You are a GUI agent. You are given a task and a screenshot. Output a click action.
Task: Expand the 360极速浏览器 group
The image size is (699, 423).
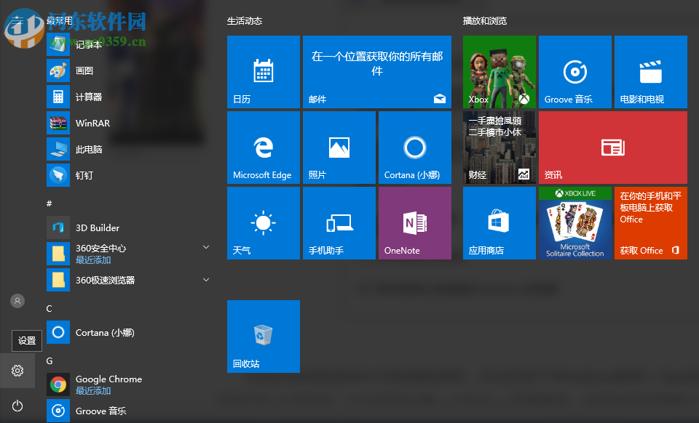pos(206,279)
